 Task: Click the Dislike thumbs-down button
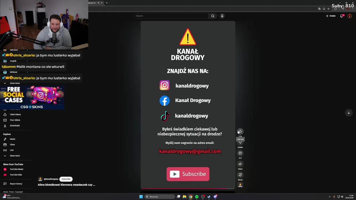[x=240, y=142]
